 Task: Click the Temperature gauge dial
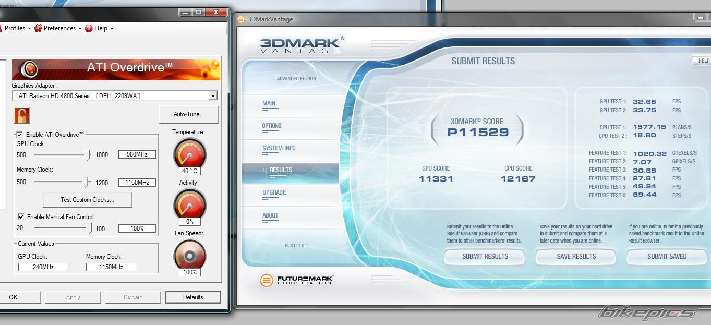click(x=189, y=153)
